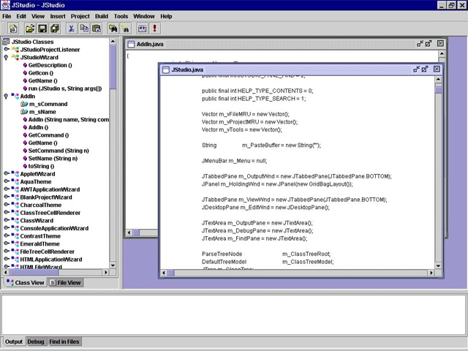Image resolution: width=468 pixels, height=351 pixels.
Task: Iconify the AddIn.java internal window
Action: (x=420, y=44)
